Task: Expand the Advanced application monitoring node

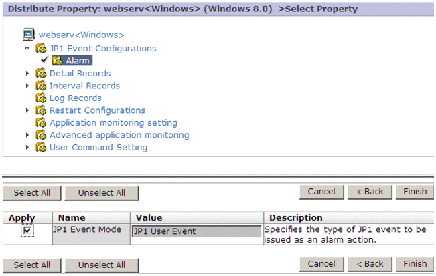Action: (27, 135)
